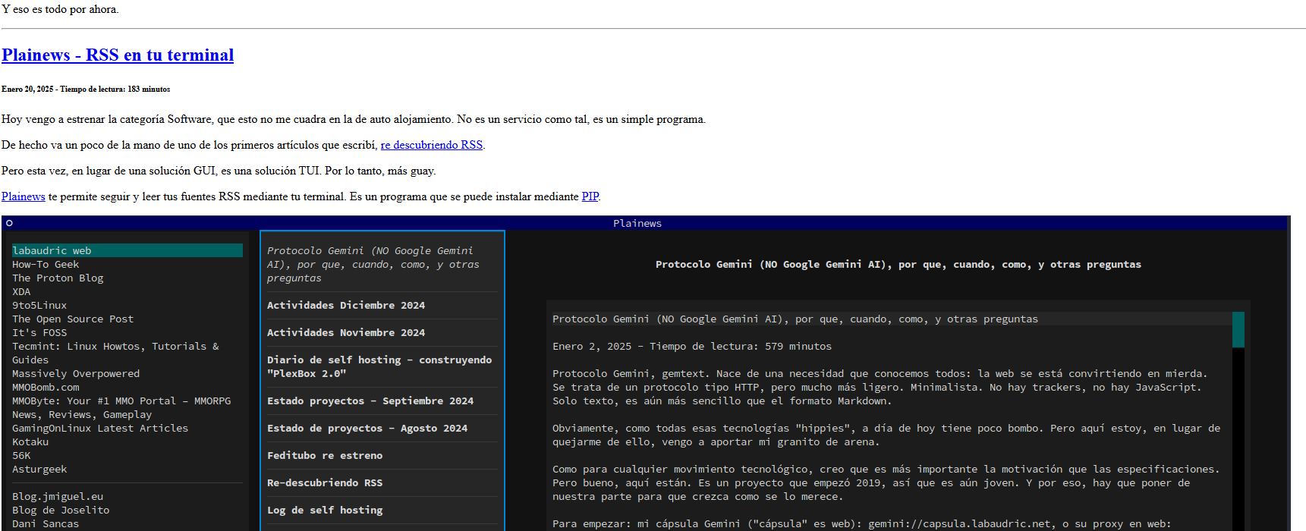Image resolution: width=1306 pixels, height=531 pixels.
Task: Open the 'Feditubo re estreno' article
Action: pos(325,456)
